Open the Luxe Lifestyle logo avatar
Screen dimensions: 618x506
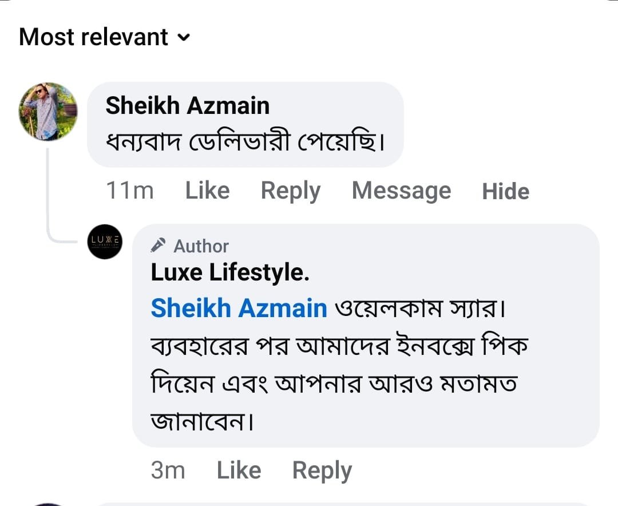tap(105, 242)
